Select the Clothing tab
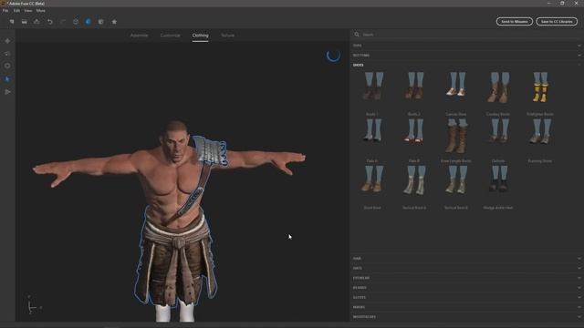This screenshot has height=328, width=584. 200,36
